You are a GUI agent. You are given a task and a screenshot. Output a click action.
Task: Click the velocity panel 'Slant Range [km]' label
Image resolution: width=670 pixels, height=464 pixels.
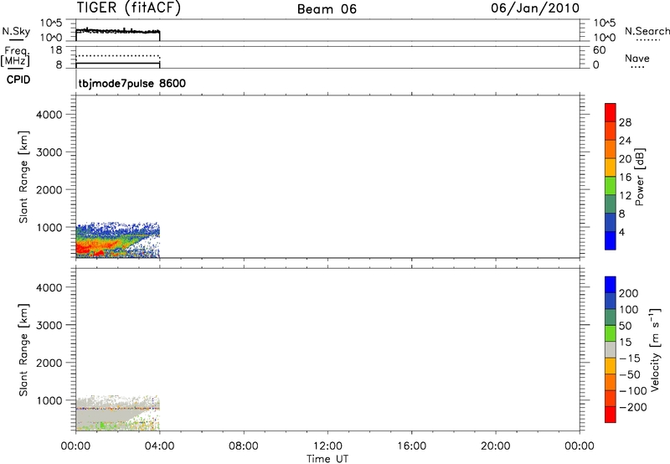[23, 350]
